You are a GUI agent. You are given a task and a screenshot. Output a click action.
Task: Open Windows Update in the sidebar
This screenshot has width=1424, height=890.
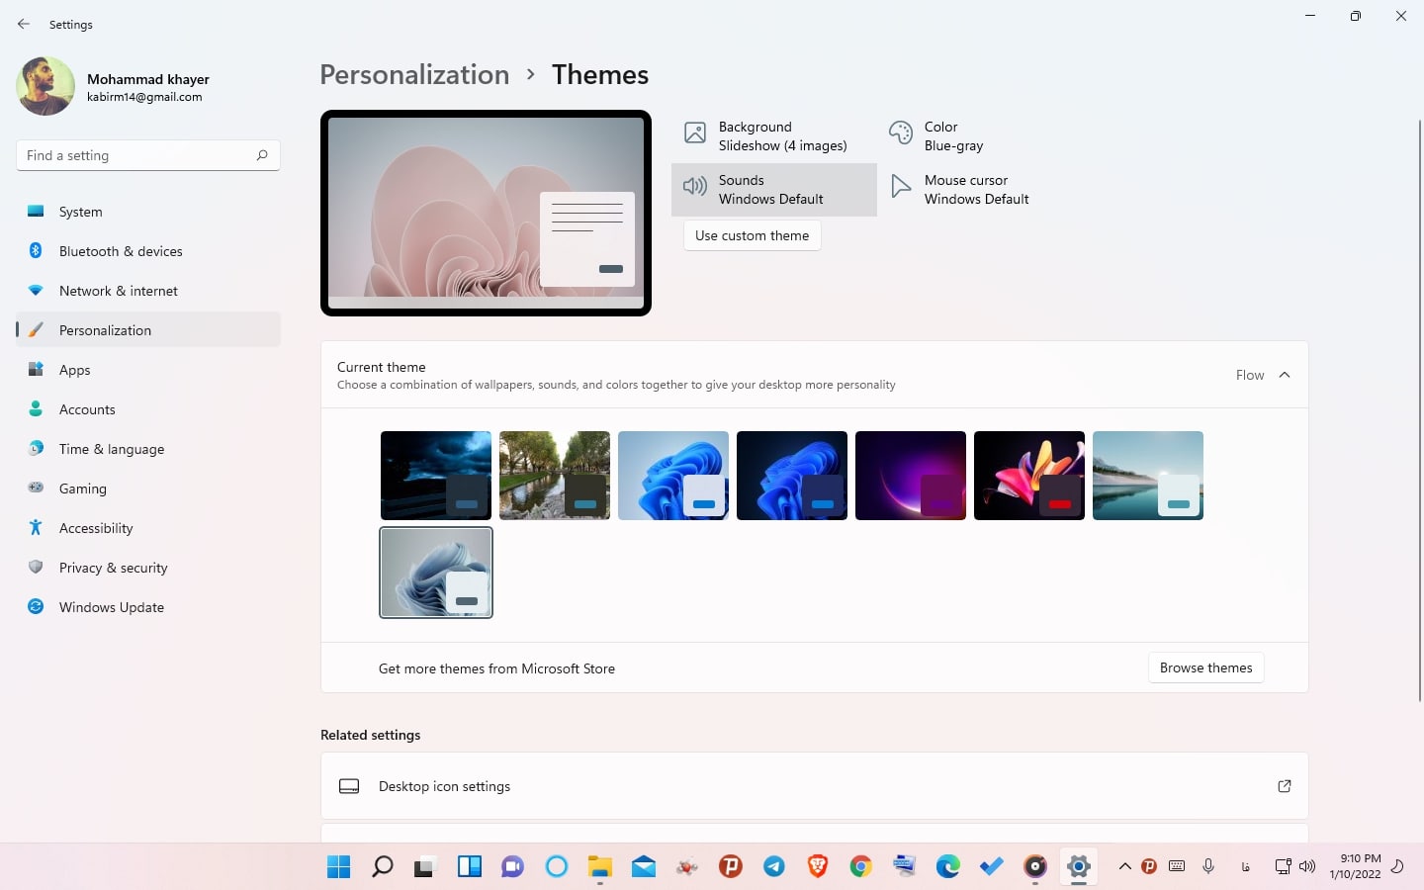pos(111,607)
